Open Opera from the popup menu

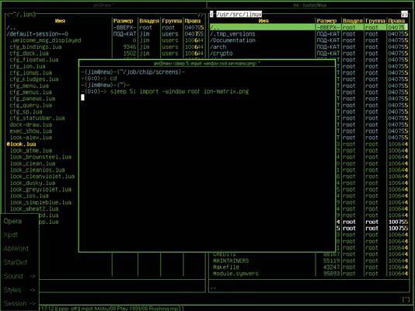tap(12, 222)
